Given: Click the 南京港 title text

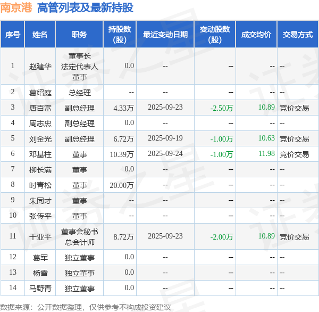Looking at the screenshot, I should (16, 8).
